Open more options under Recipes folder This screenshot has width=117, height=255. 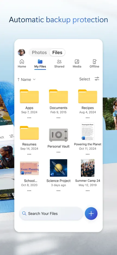point(88,118)
